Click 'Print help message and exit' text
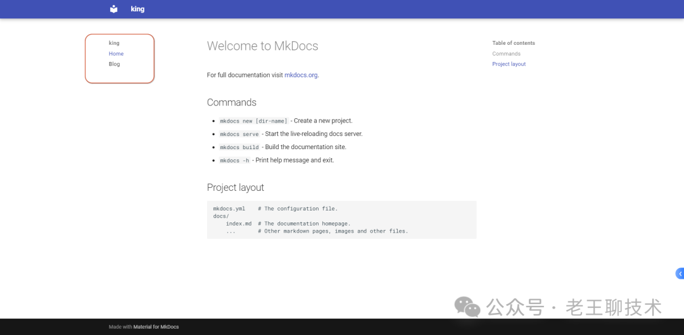This screenshot has width=684, height=335. 295,161
